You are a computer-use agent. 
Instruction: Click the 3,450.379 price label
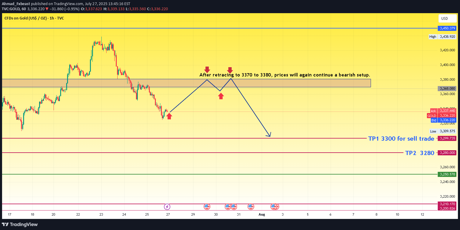coord(448,28)
